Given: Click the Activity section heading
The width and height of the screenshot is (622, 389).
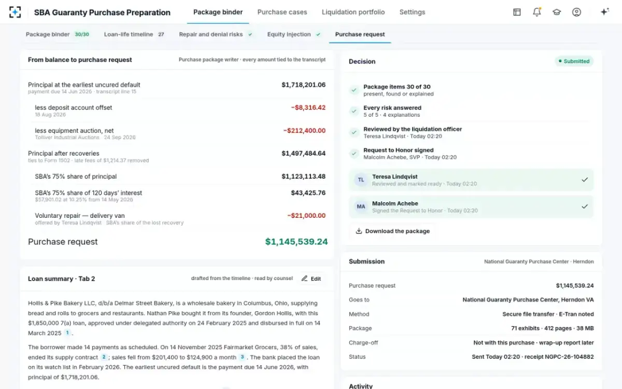Looking at the screenshot, I should [361, 386].
